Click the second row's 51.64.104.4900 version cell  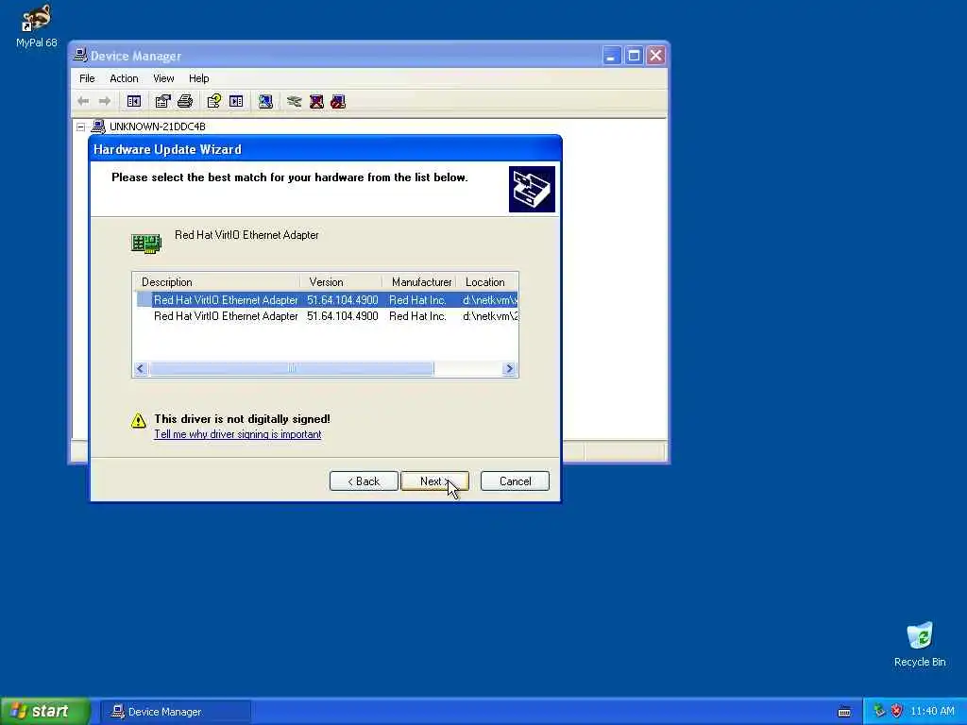click(x=342, y=316)
